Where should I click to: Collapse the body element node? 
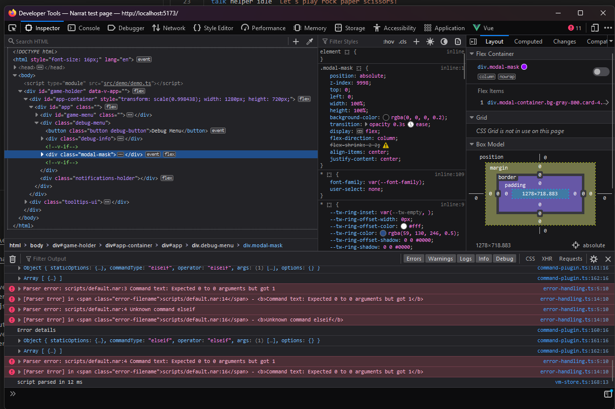pos(15,75)
